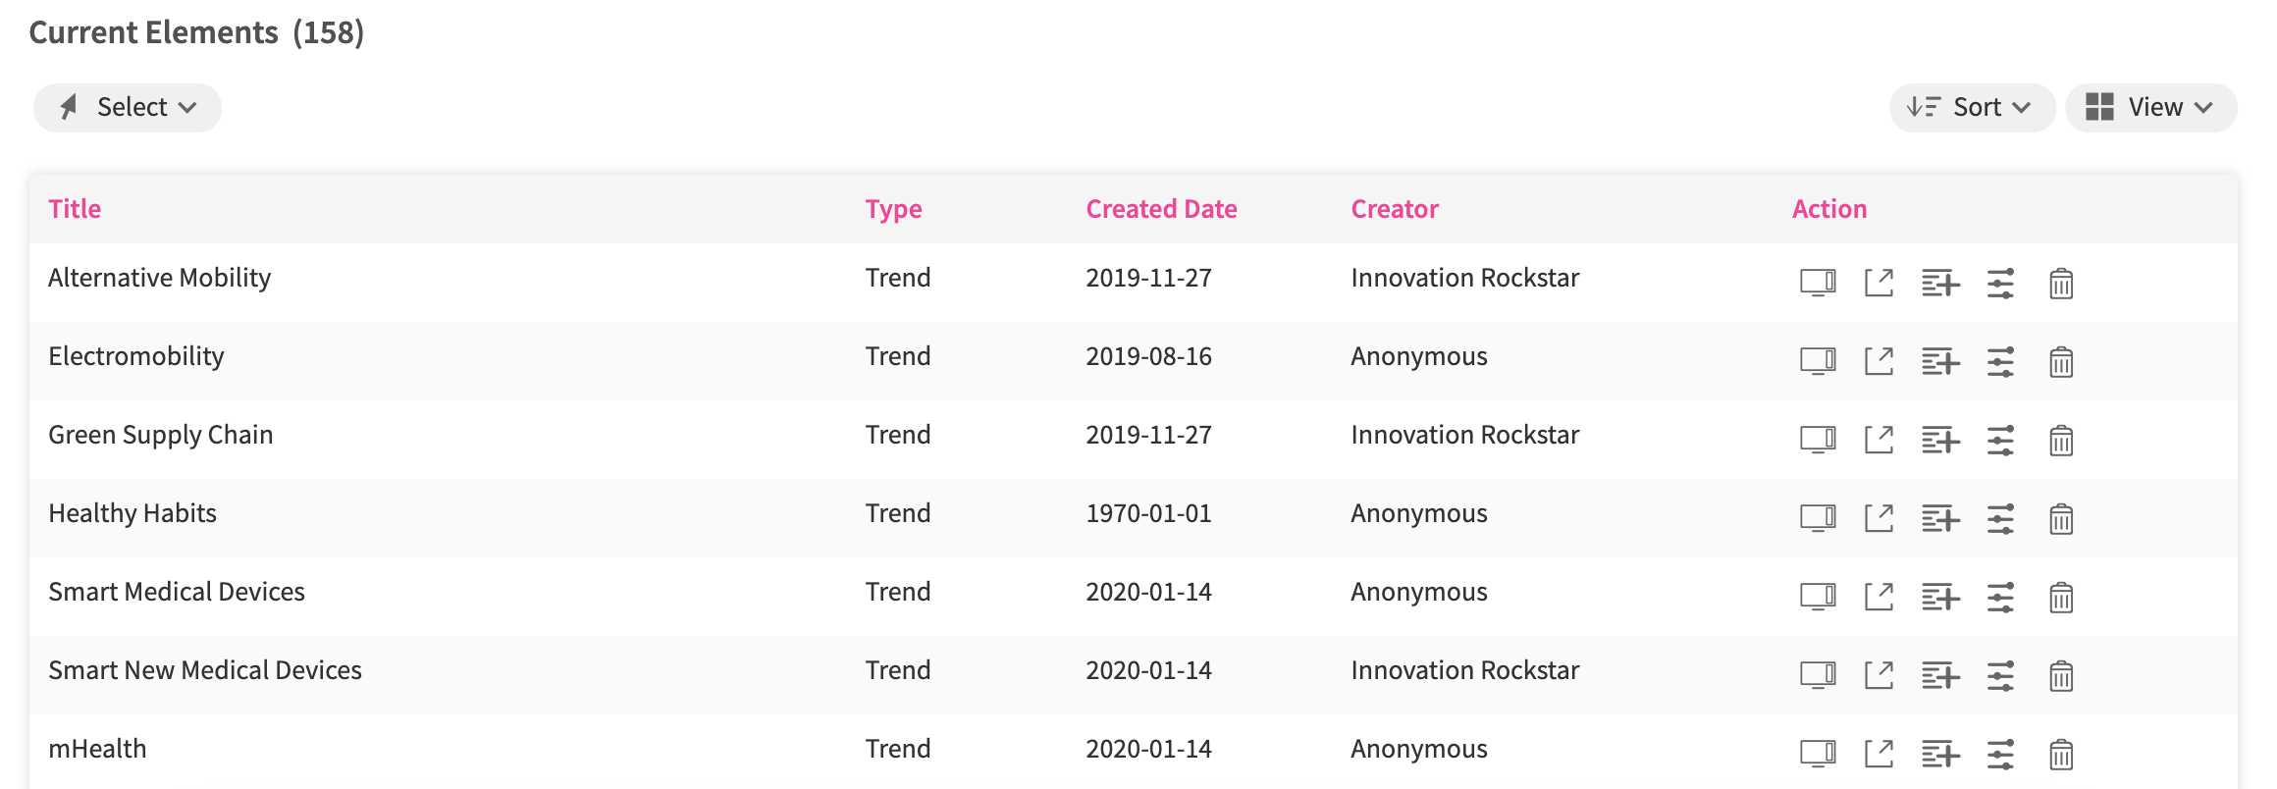Image resolution: width=2277 pixels, height=789 pixels.
Task: Delete Healthy Habits using trash icon
Action: [2061, 518]
